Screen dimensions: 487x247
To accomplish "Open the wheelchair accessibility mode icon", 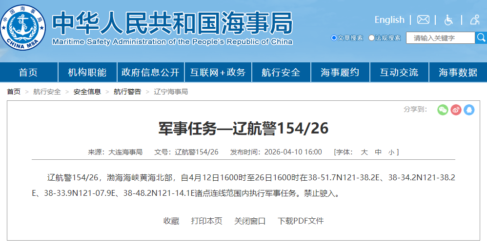I will 448,20.
